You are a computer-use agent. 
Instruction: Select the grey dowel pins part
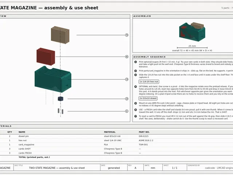pos(60,111)
